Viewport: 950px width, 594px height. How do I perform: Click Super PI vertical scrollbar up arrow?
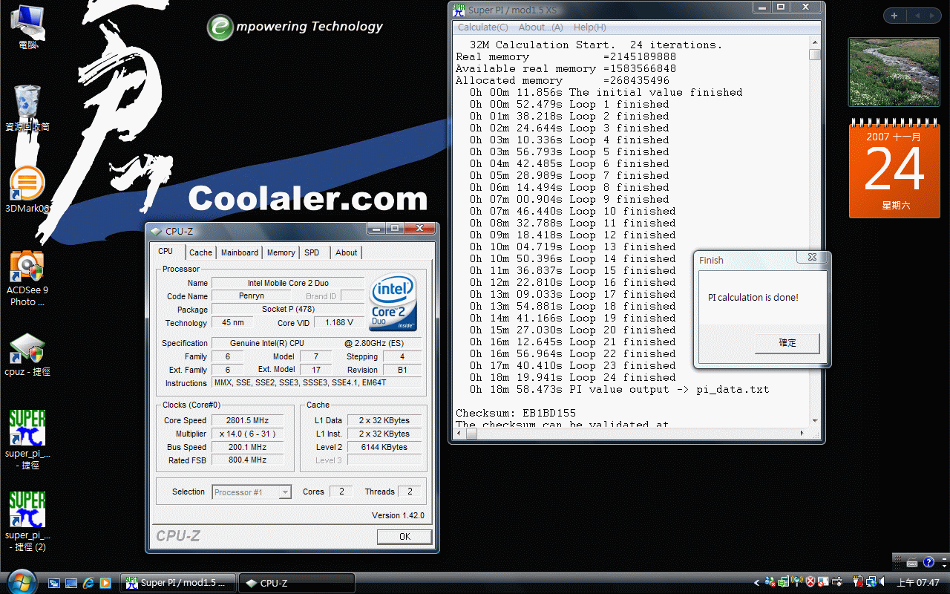(x=814, y=43)
